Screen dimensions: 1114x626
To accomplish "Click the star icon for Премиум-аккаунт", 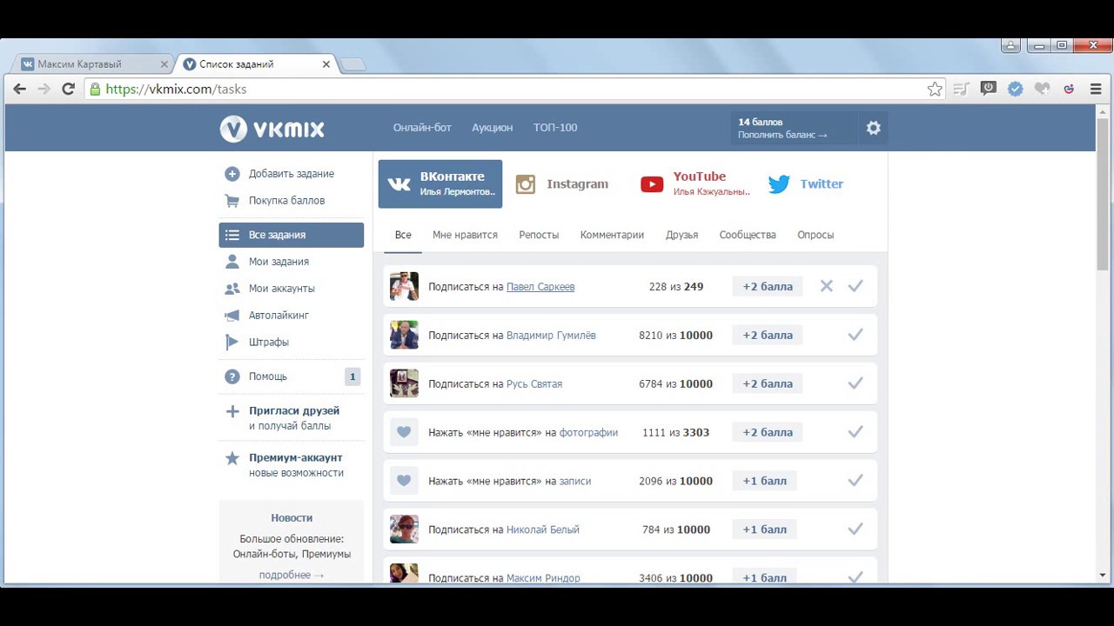I will pos(232,458).
